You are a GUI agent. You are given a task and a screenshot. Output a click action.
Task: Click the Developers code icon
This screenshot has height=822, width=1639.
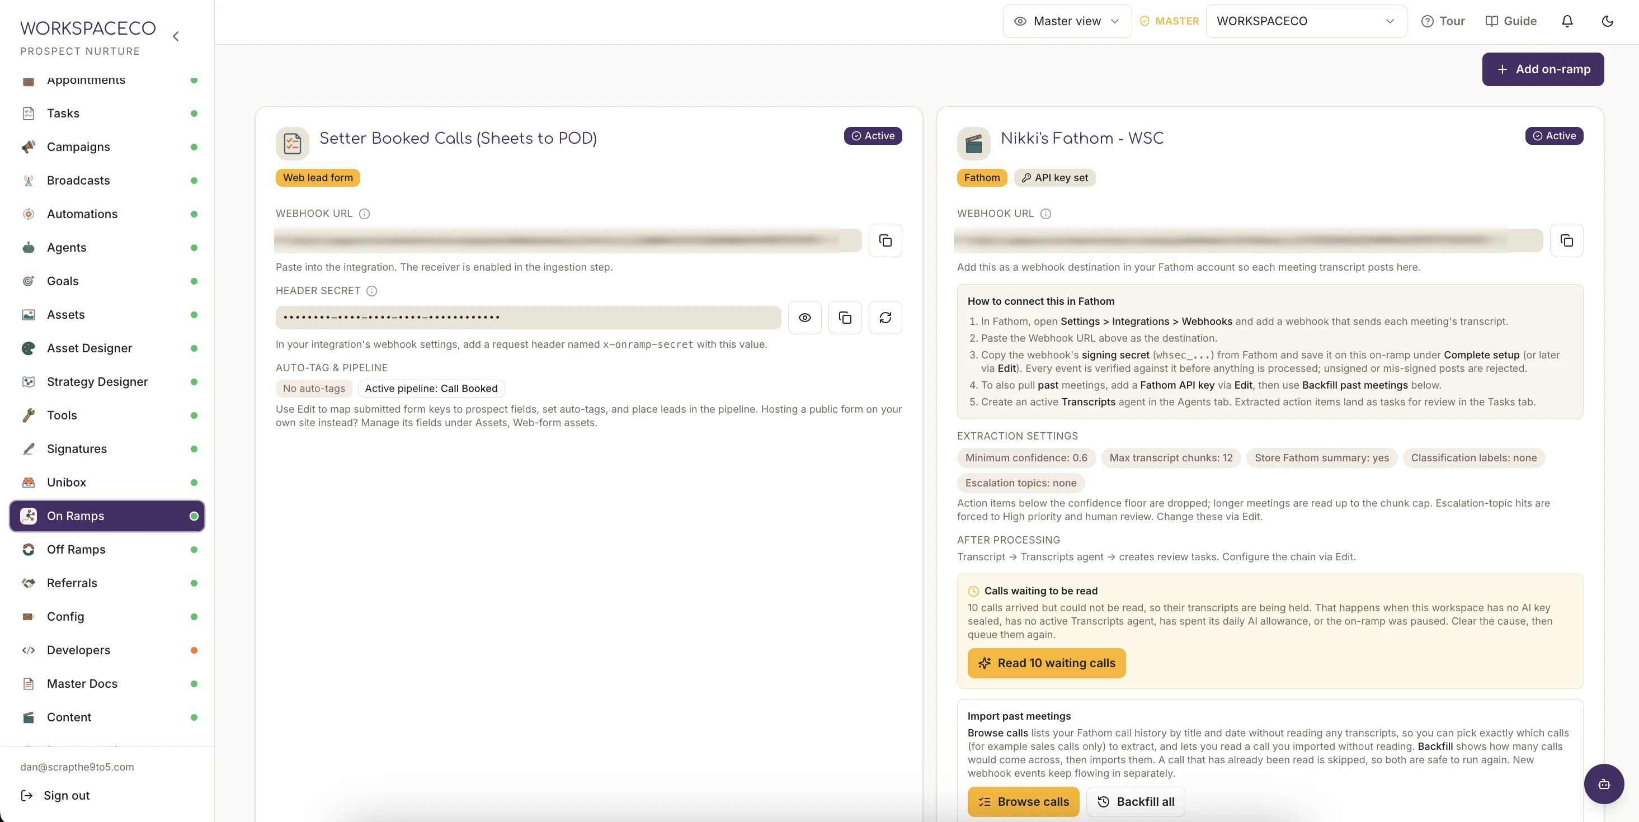[x=29, y=650]
